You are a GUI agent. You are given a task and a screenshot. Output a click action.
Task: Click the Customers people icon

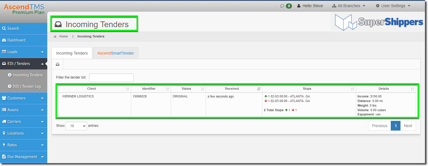tap(4, 98)
